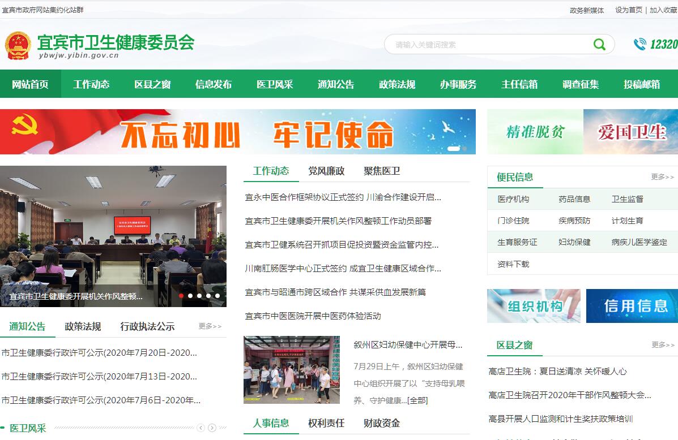The width and height of the screenshot is (678, 440).
Task: Click the keyword search input field
Action: coord(487,45)
